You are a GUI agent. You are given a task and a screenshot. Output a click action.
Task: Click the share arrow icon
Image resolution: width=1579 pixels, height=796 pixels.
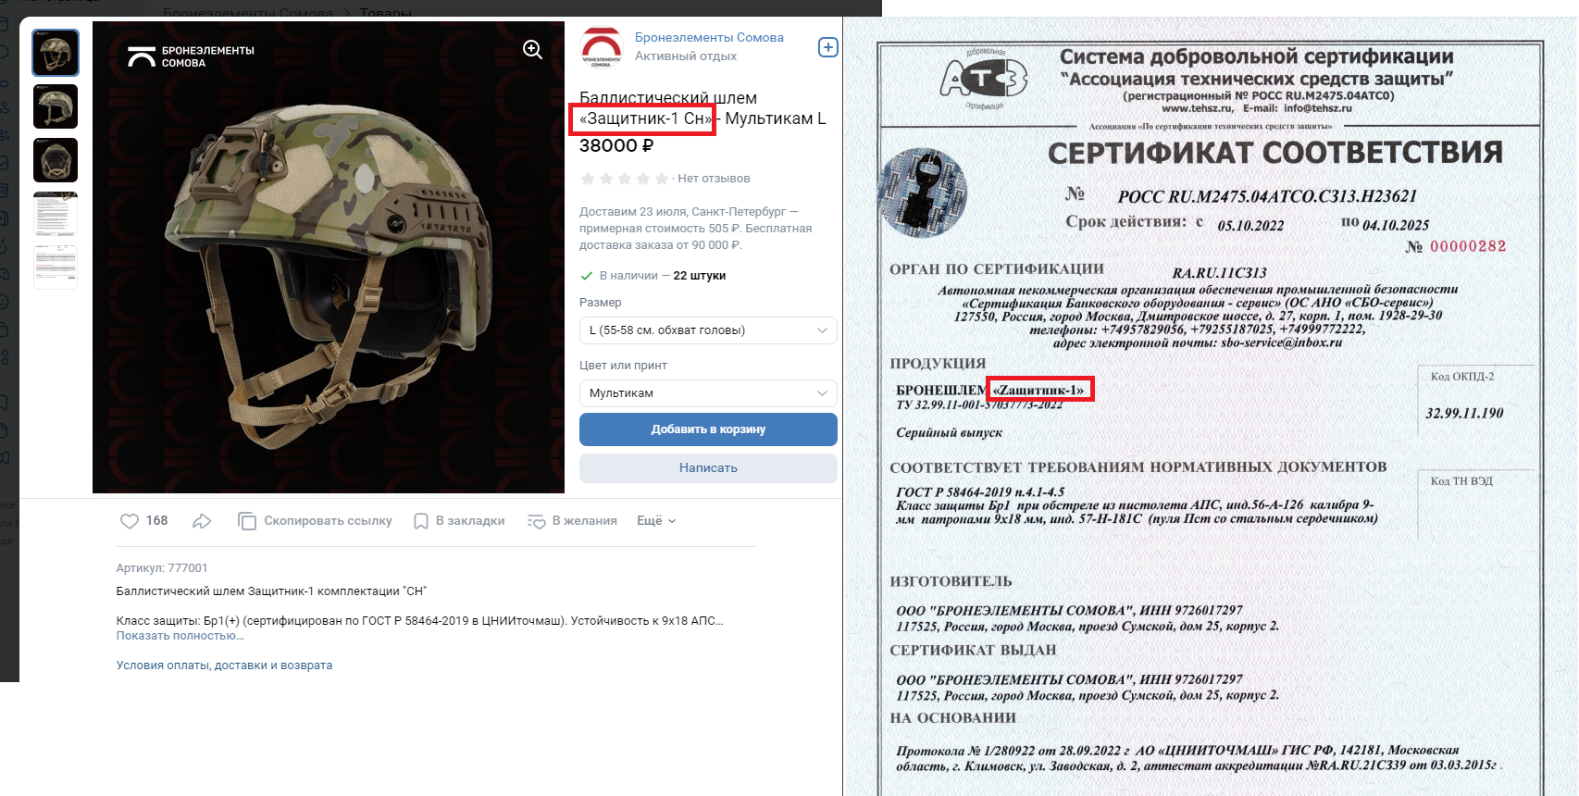pyautogui.click(x=202, y=521)
